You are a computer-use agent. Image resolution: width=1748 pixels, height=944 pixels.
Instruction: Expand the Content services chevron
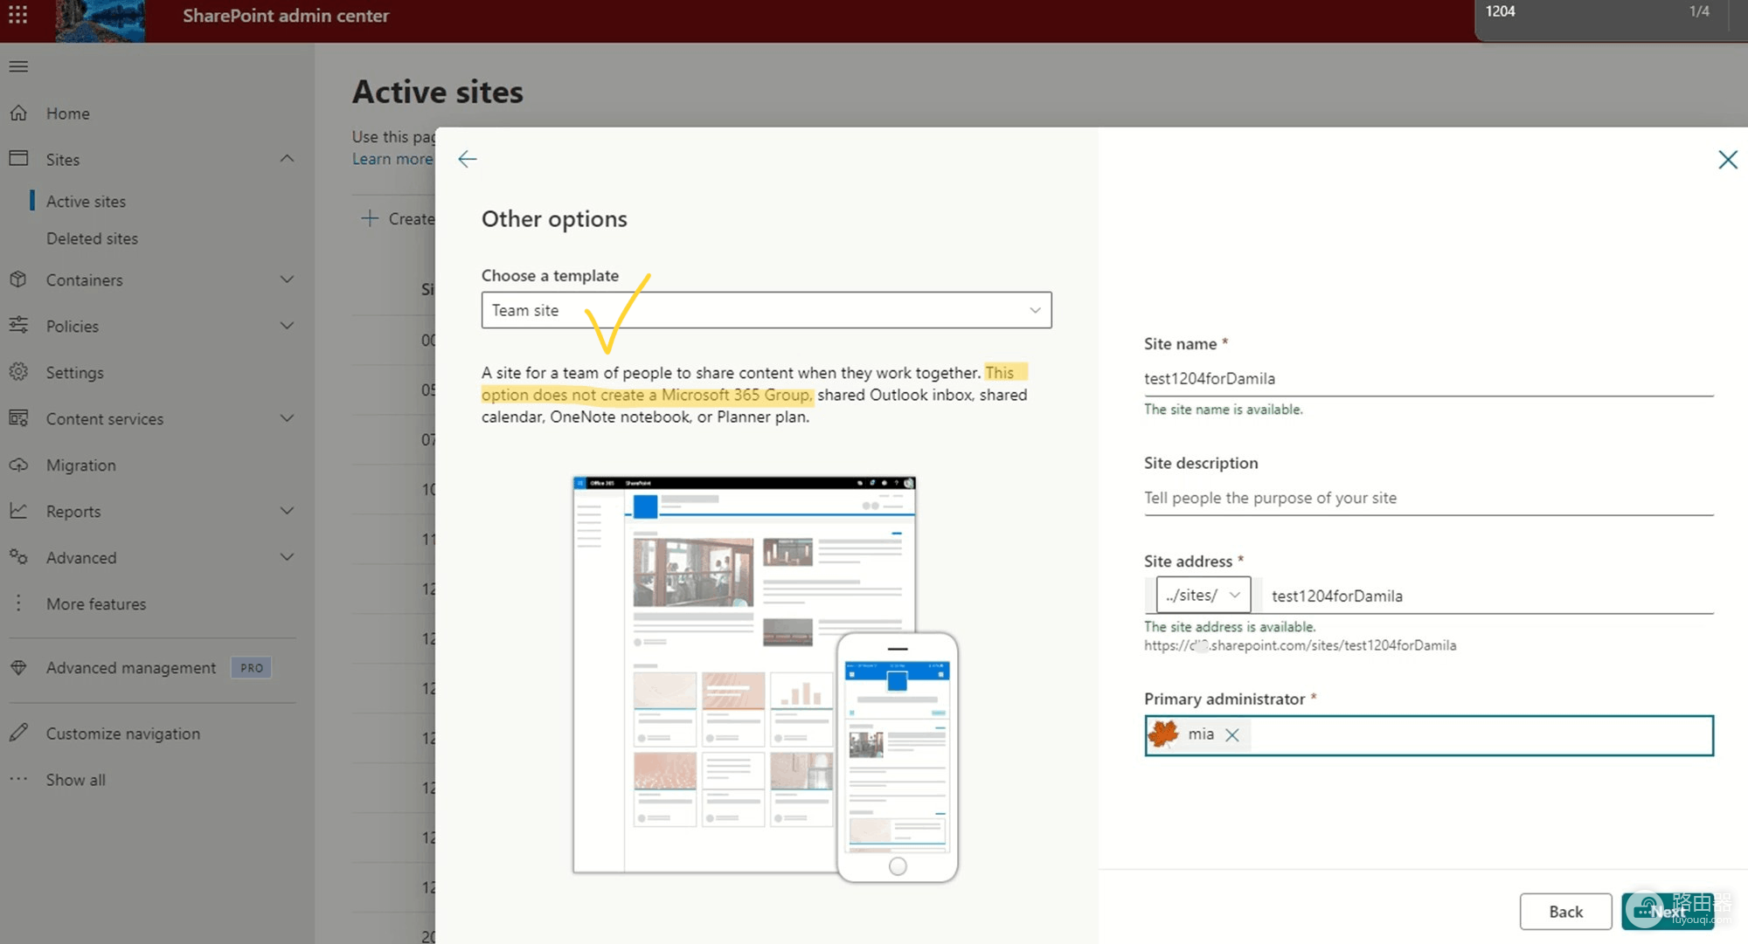point(287,418)
